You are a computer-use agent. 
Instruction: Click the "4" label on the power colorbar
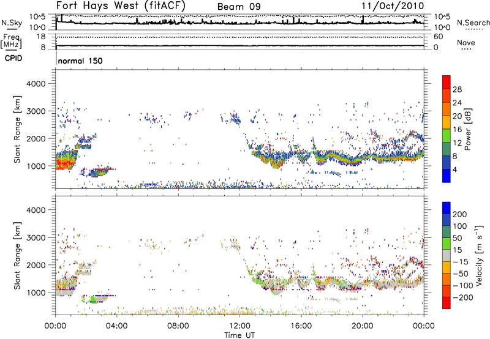click(x=454, y=170)
